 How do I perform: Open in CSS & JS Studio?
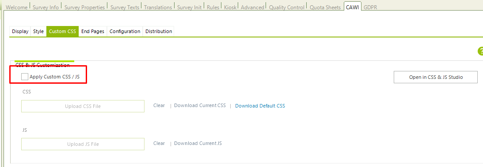click(x=436, y=78)
